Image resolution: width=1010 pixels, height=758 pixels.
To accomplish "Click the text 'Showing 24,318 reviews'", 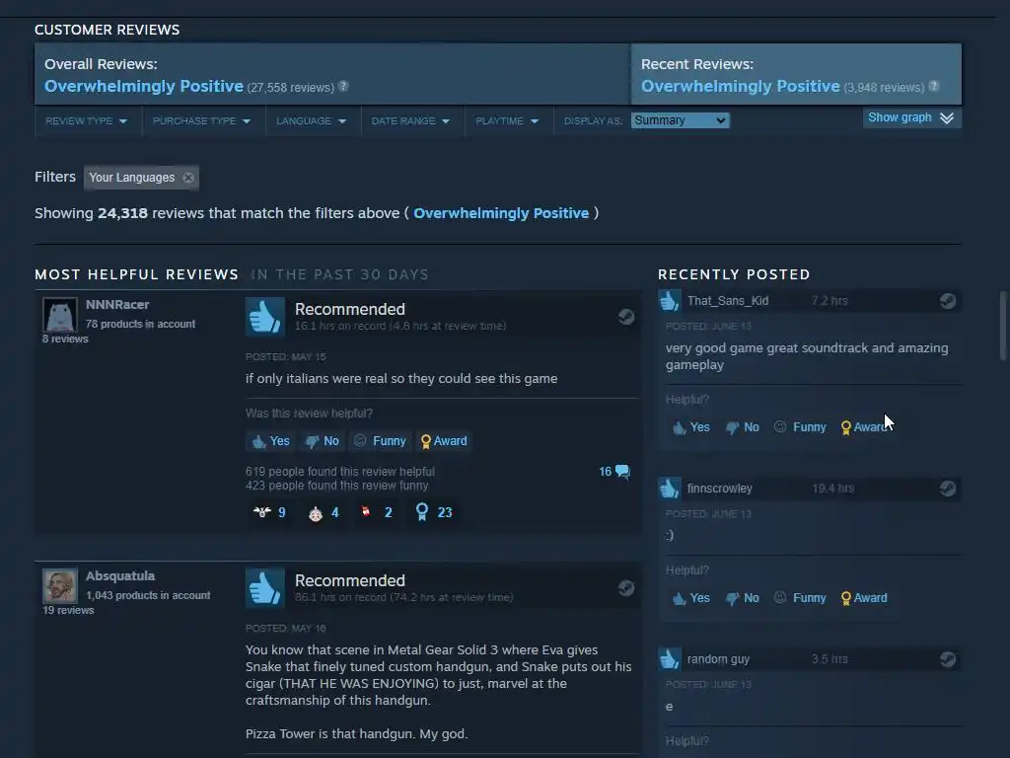I will click(119, 213).
